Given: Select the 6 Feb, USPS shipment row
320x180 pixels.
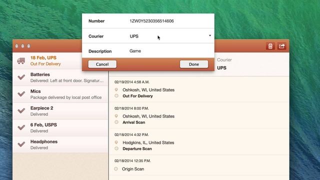Looking at the screenshot, I should pyautogui.click(x=60, y=128).
